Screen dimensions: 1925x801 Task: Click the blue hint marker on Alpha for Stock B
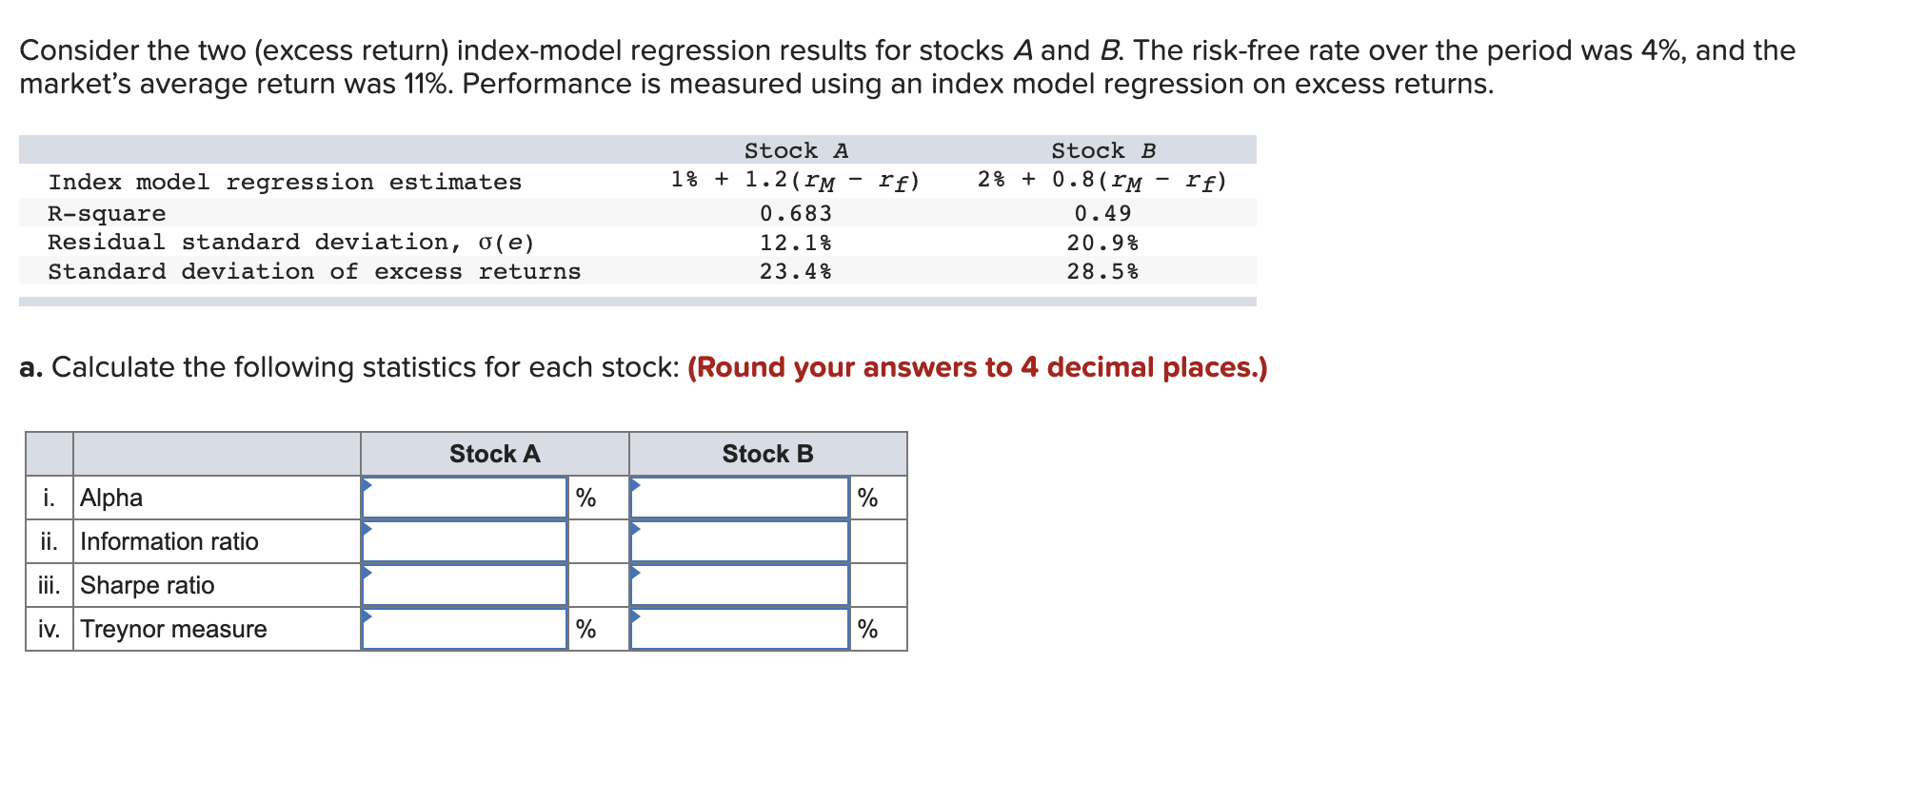click(x=635, y=486)
